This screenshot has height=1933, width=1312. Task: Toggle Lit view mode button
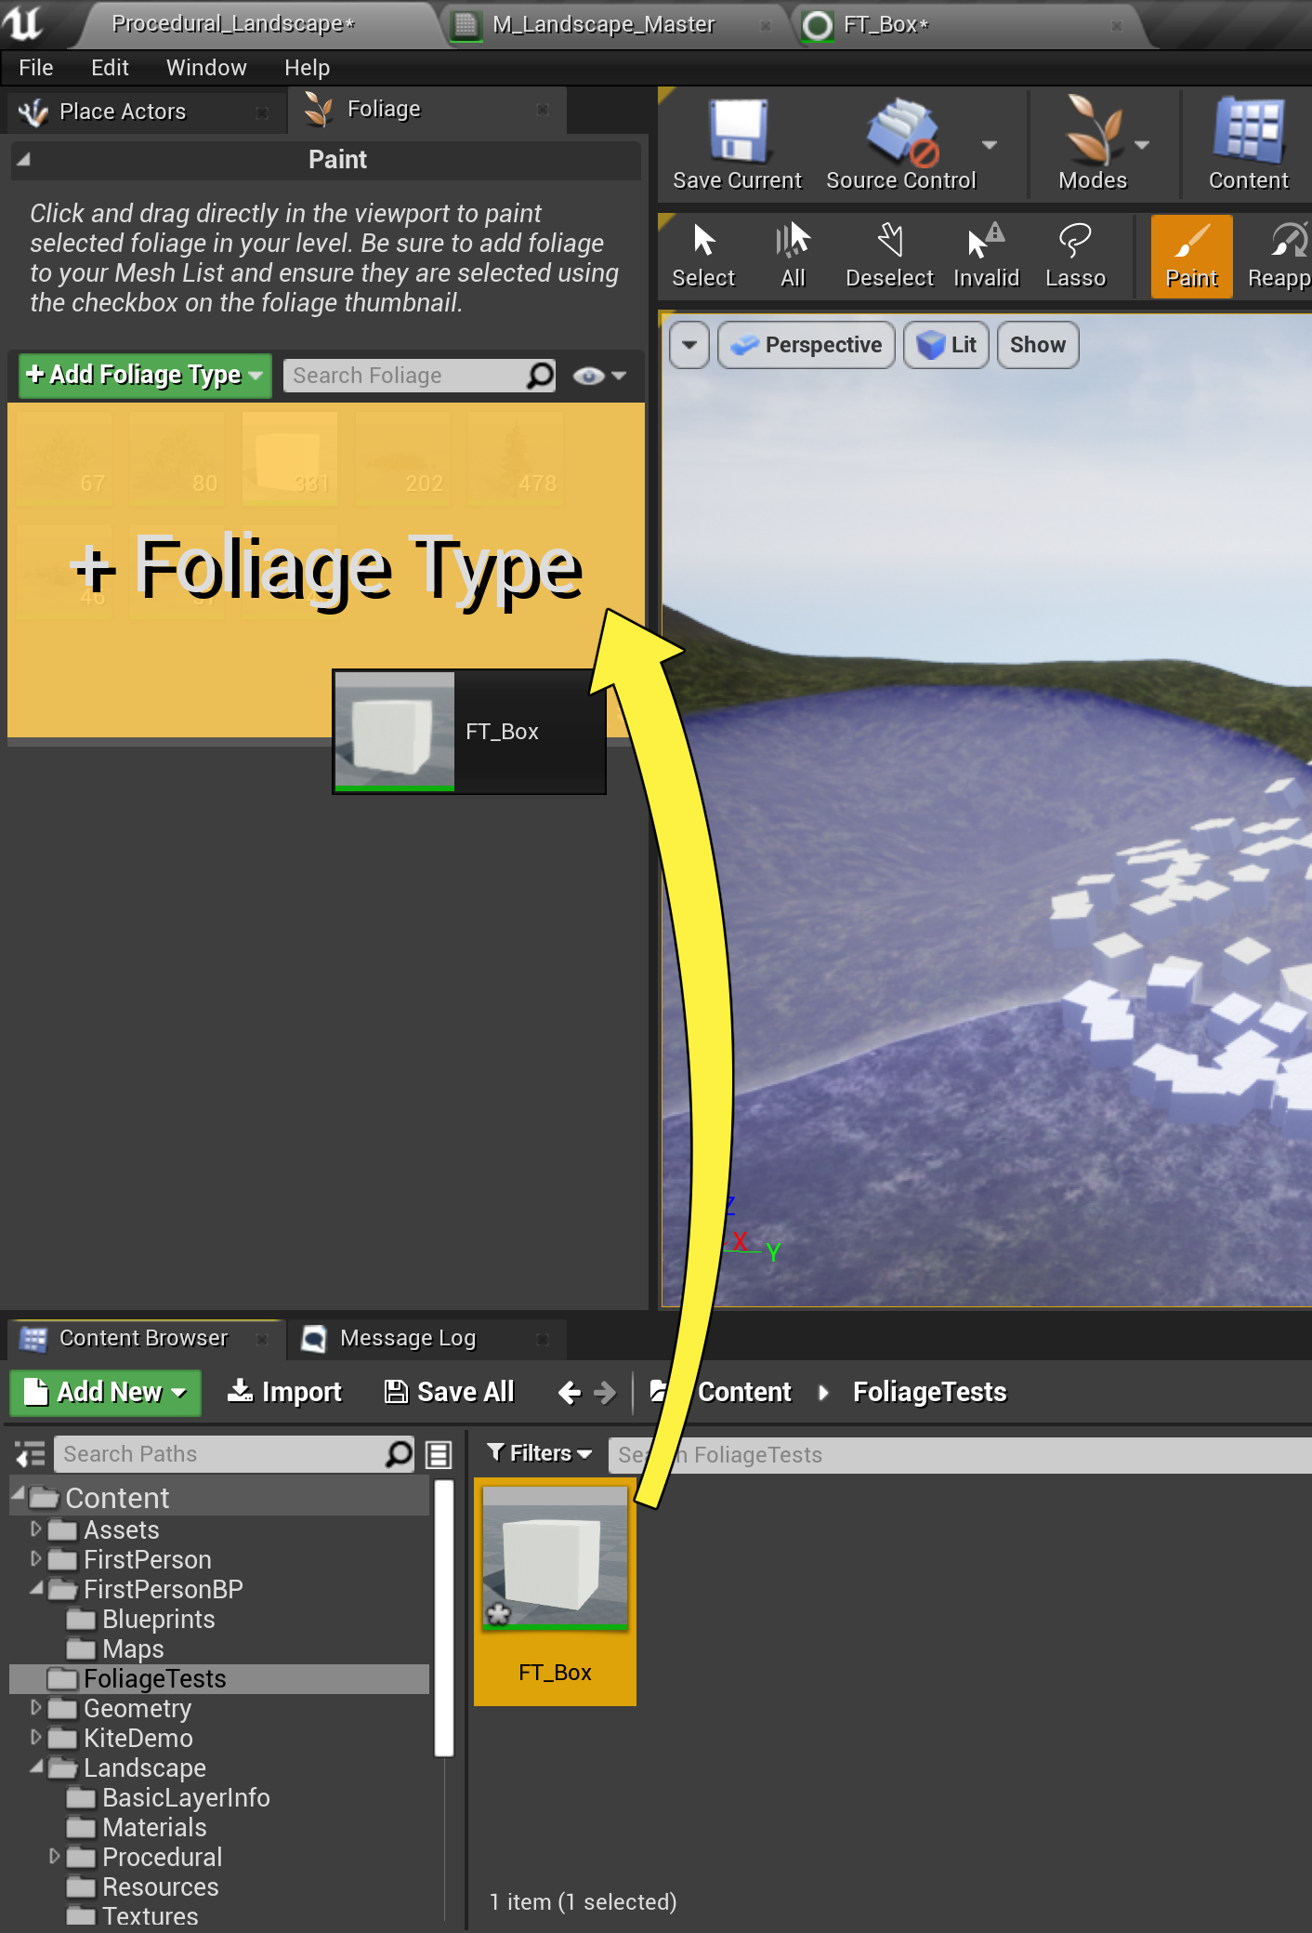click(x=946, y=345)
